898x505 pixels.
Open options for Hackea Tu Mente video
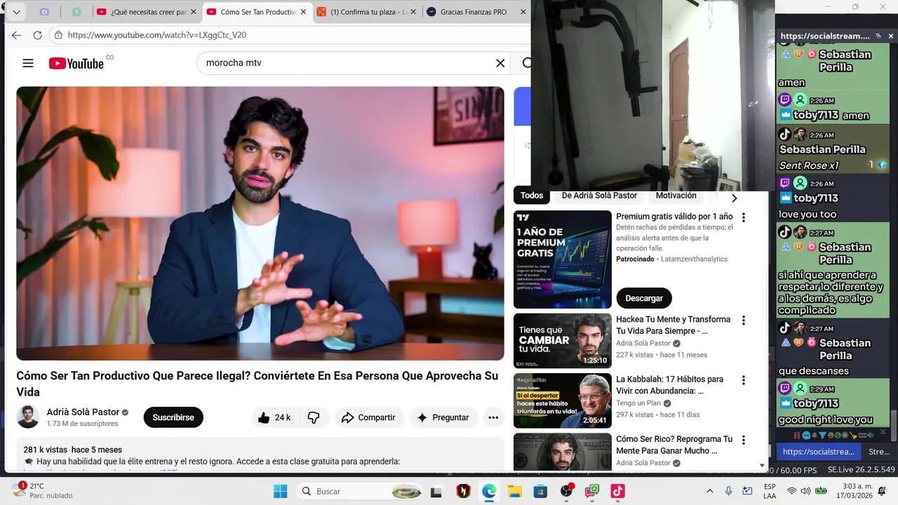point(744,321)
